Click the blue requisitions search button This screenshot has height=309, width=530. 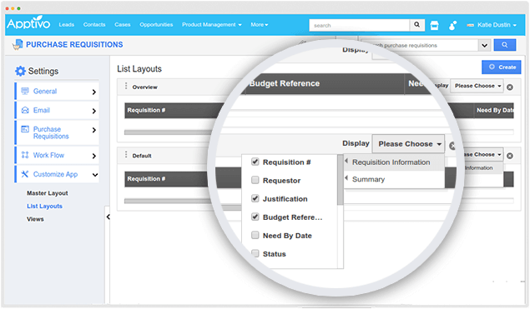tap(505, 45)
